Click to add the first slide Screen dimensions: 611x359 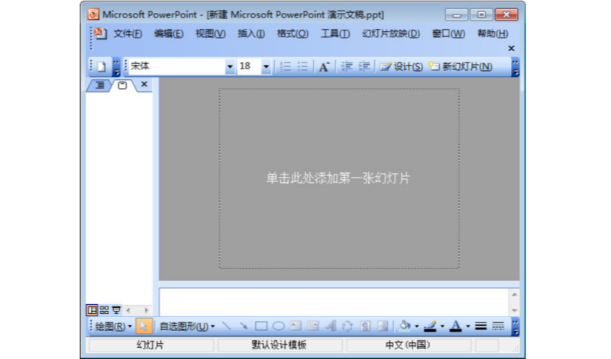pos(338,178)
